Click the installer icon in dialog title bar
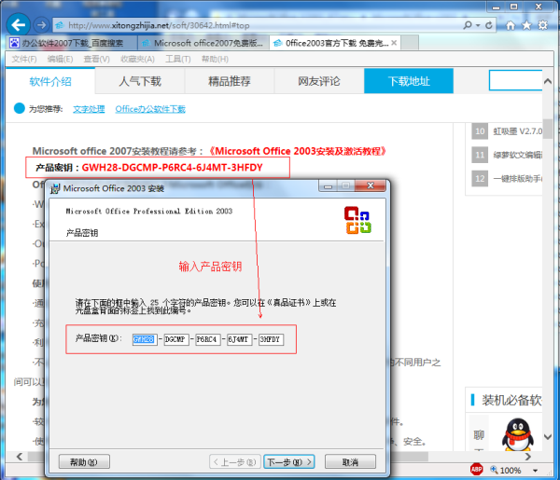 coord(55,188)
